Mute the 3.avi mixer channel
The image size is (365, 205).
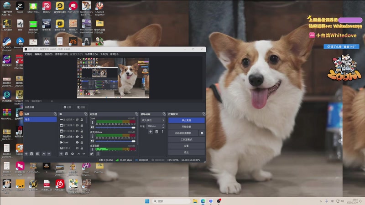[x=93, y=128]
